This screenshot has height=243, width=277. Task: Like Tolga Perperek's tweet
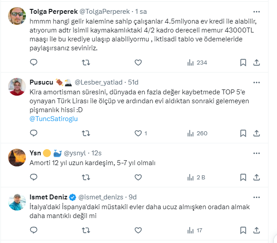(138, 63)
